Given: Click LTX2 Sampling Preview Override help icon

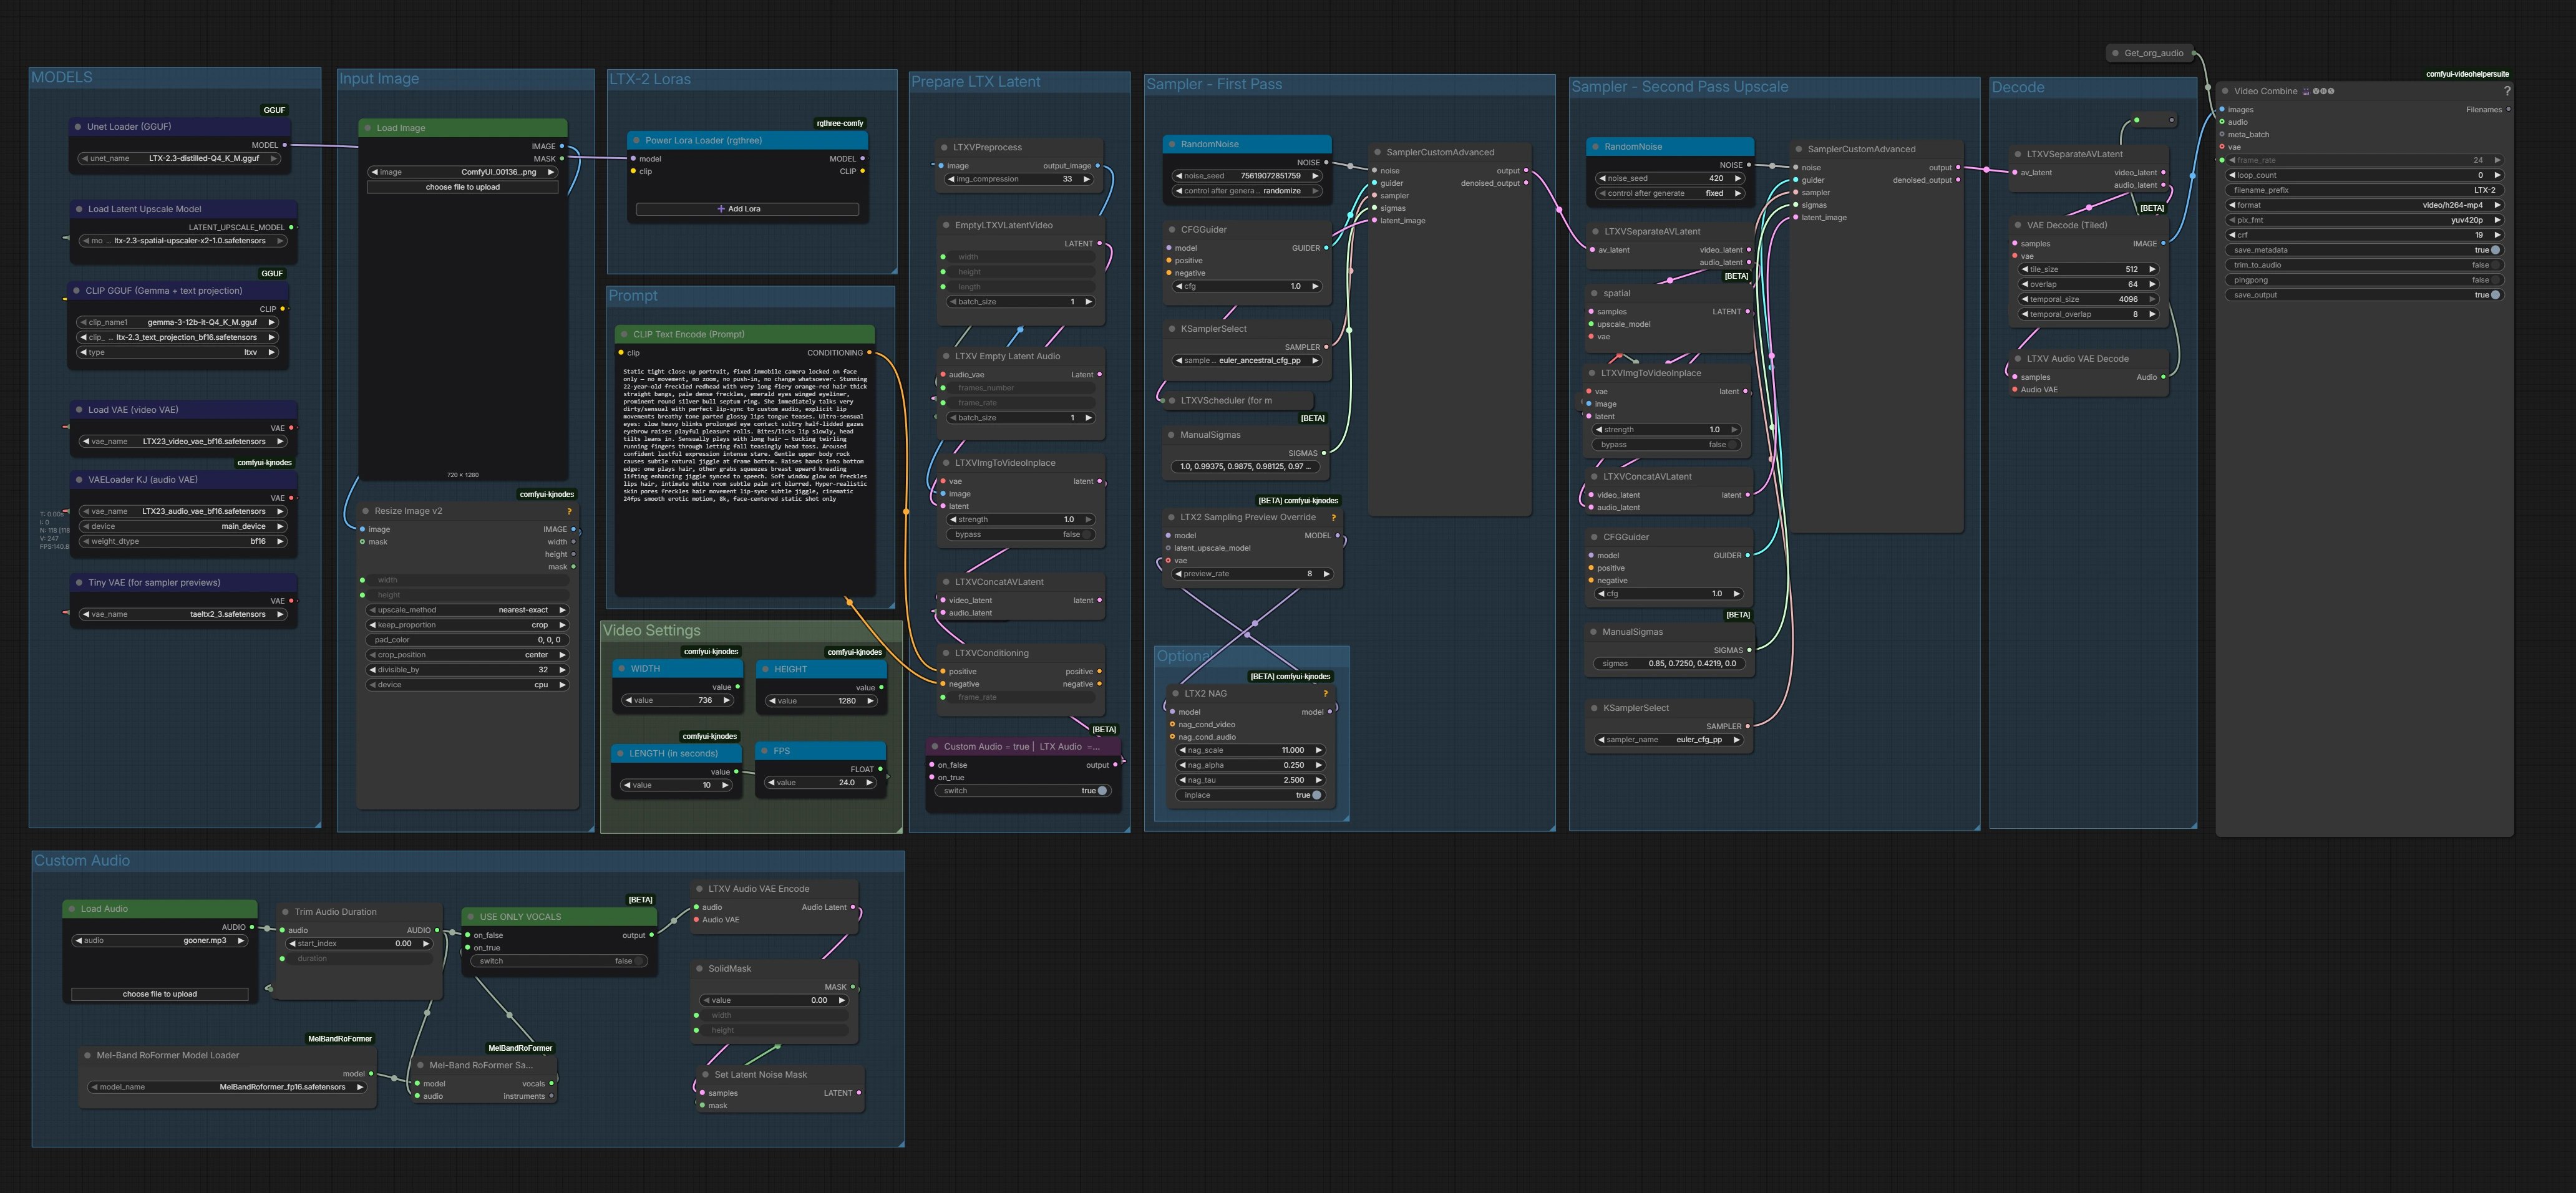Looking at the screenshot, I should click(1333, 517).
